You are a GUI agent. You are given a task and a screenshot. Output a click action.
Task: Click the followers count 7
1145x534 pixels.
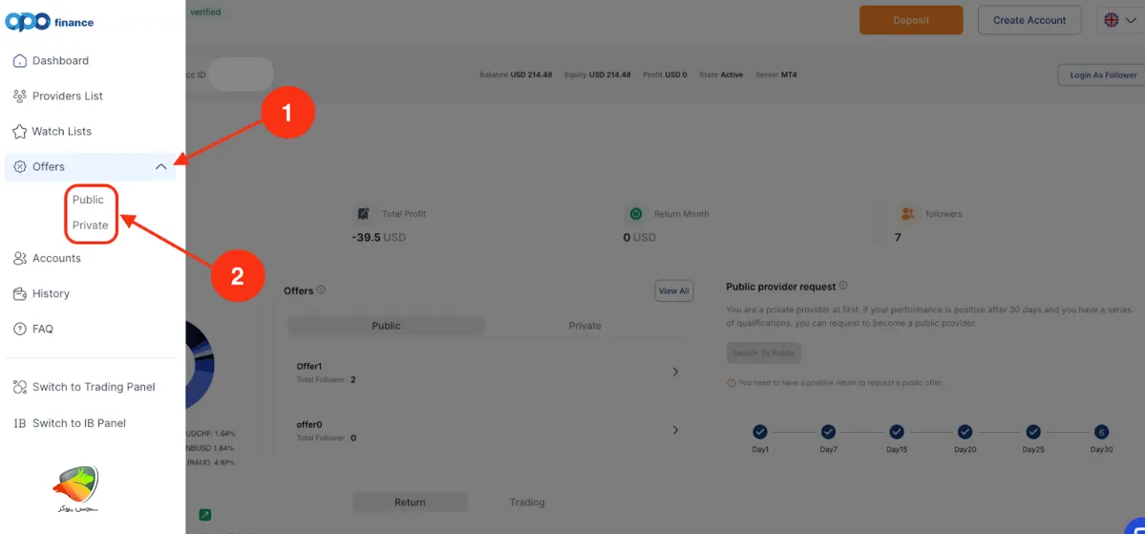tap(898, 238)
